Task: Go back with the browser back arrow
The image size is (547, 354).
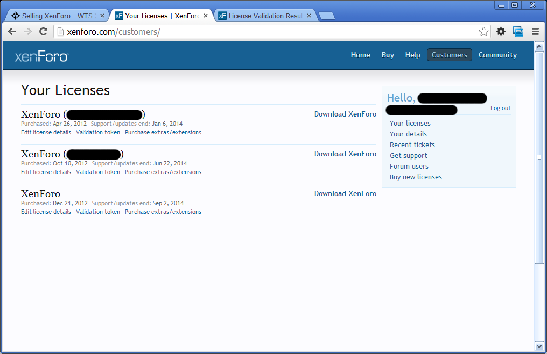Action: coord(12,32)
